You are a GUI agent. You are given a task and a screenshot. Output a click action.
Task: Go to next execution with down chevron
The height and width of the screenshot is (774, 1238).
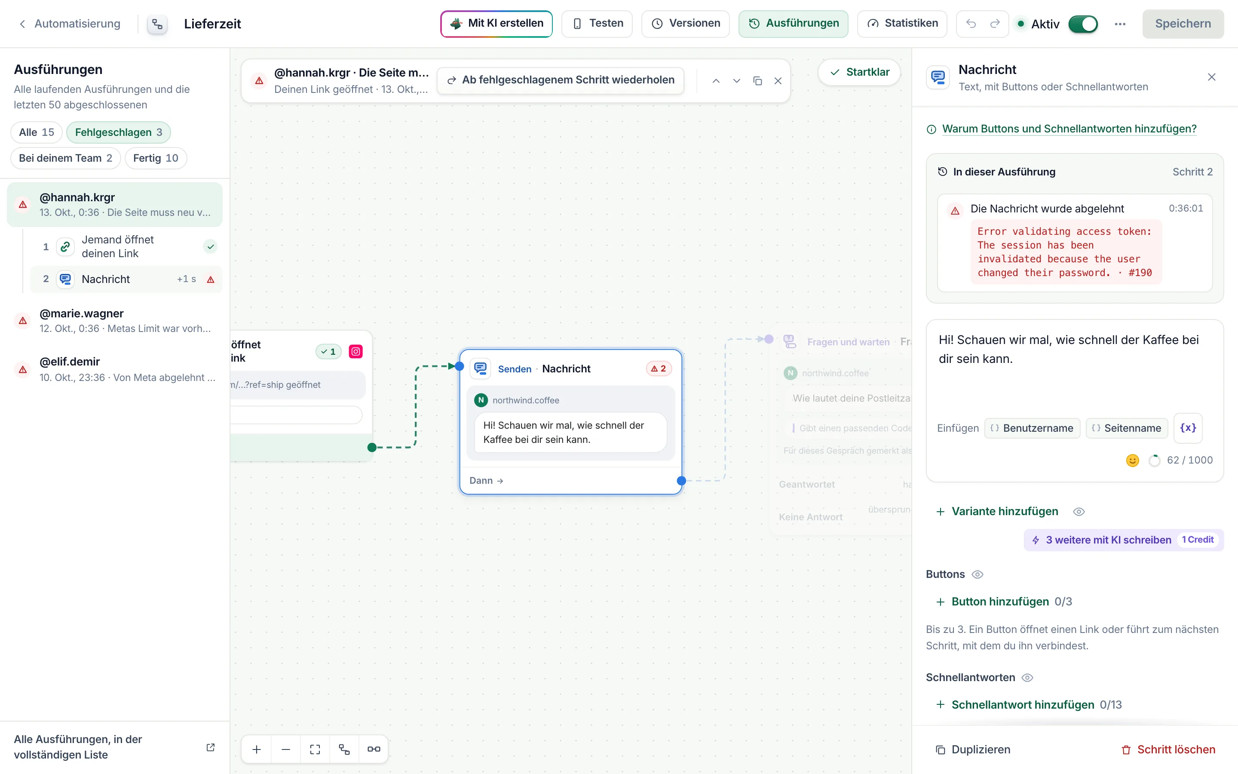(x=737, y=81)
